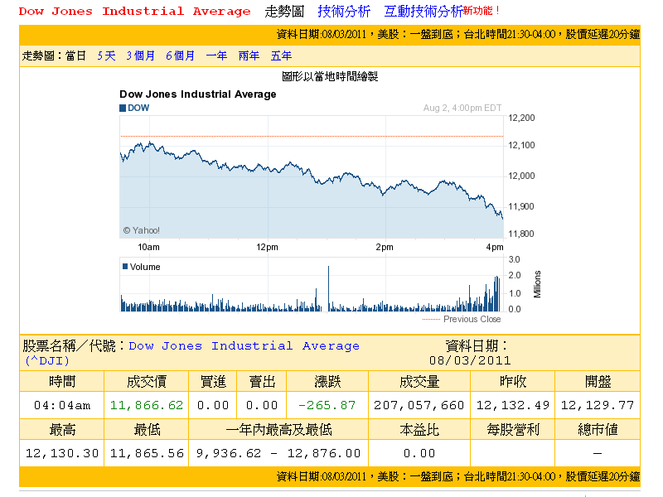Click the 圖形以當地時間繪製 caption
The height and width of the screenshot is (497, 663).
[330, 76]
